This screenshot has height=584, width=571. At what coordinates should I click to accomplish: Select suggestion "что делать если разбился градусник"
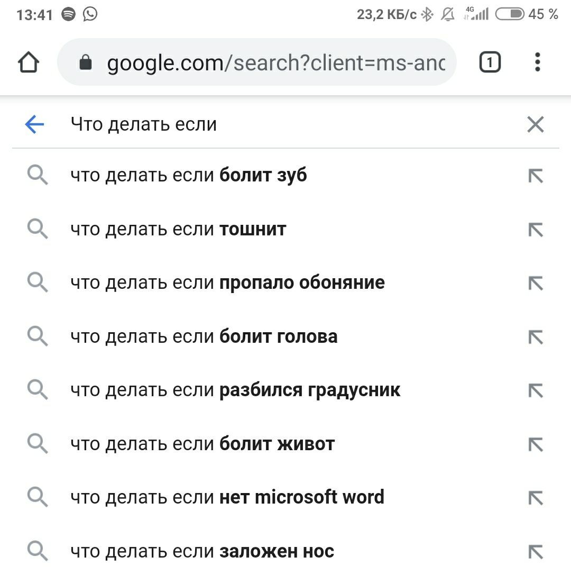pos(285,390)
